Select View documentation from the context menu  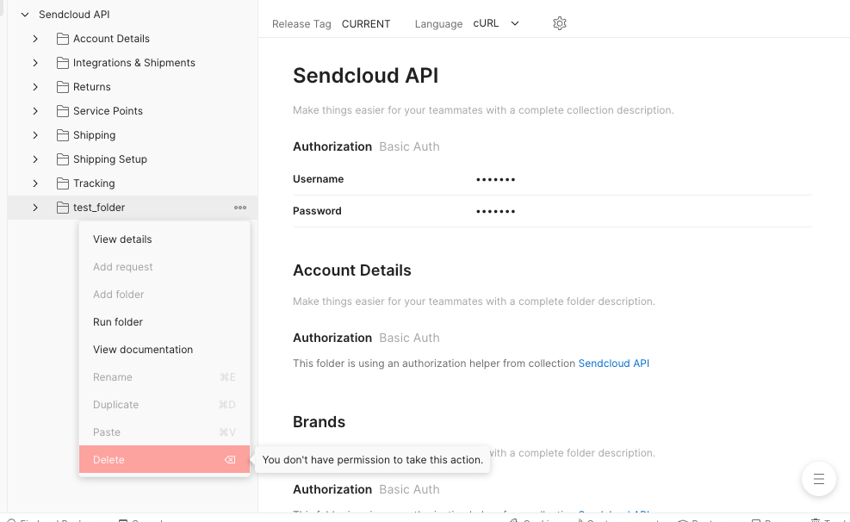coord(143,349)
